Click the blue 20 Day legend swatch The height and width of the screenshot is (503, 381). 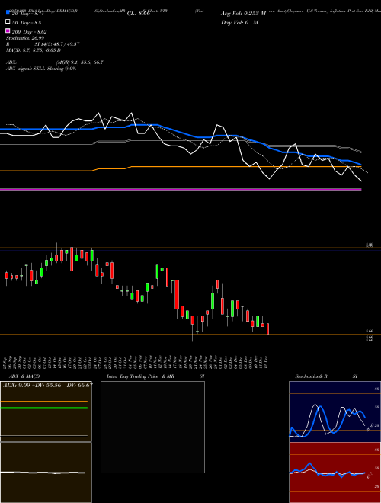(x=8, y=13)
